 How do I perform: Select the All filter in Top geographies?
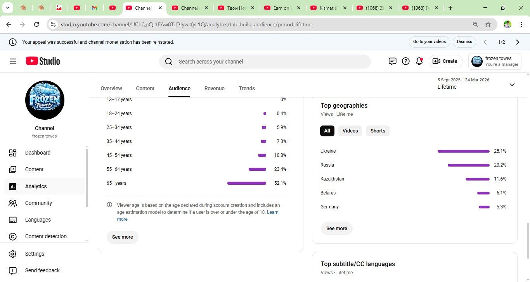click(327, 131)
